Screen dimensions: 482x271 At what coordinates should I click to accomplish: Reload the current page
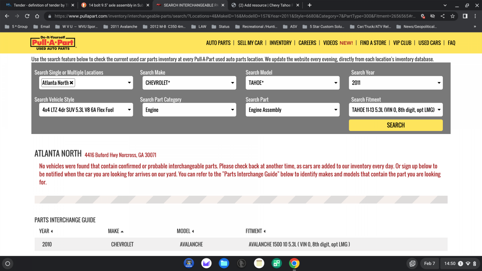pyautogui.click(x=27, y=16)
